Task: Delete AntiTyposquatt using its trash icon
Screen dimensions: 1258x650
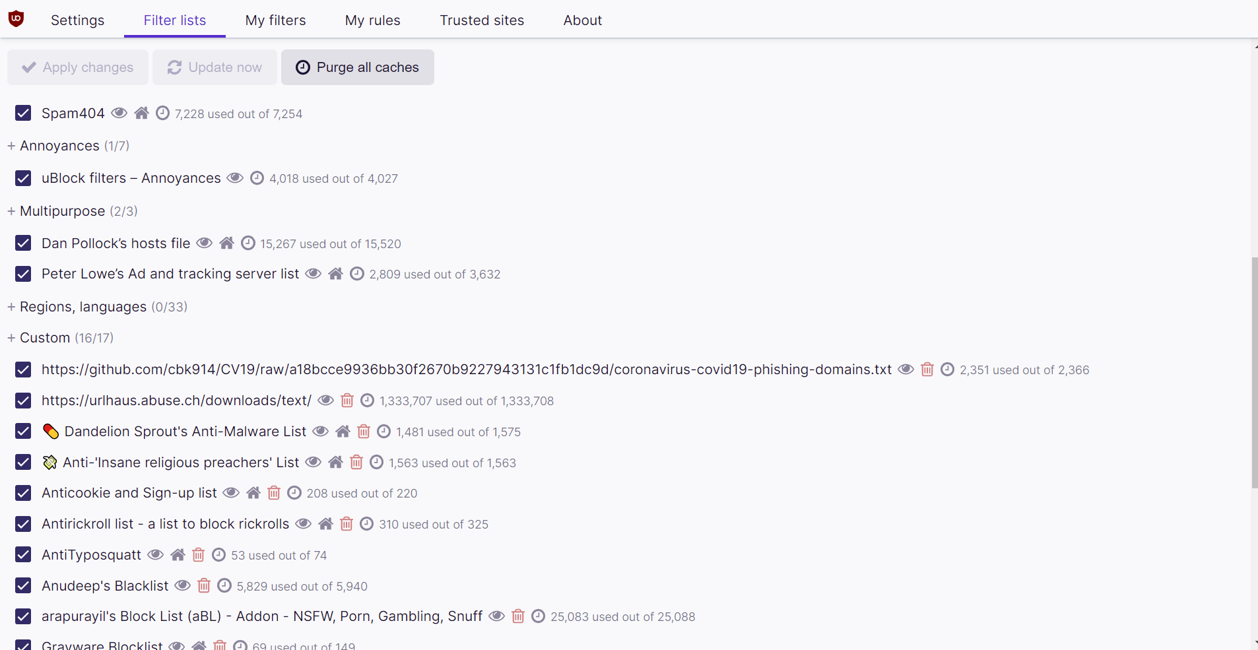Action: tap(199, 554)
